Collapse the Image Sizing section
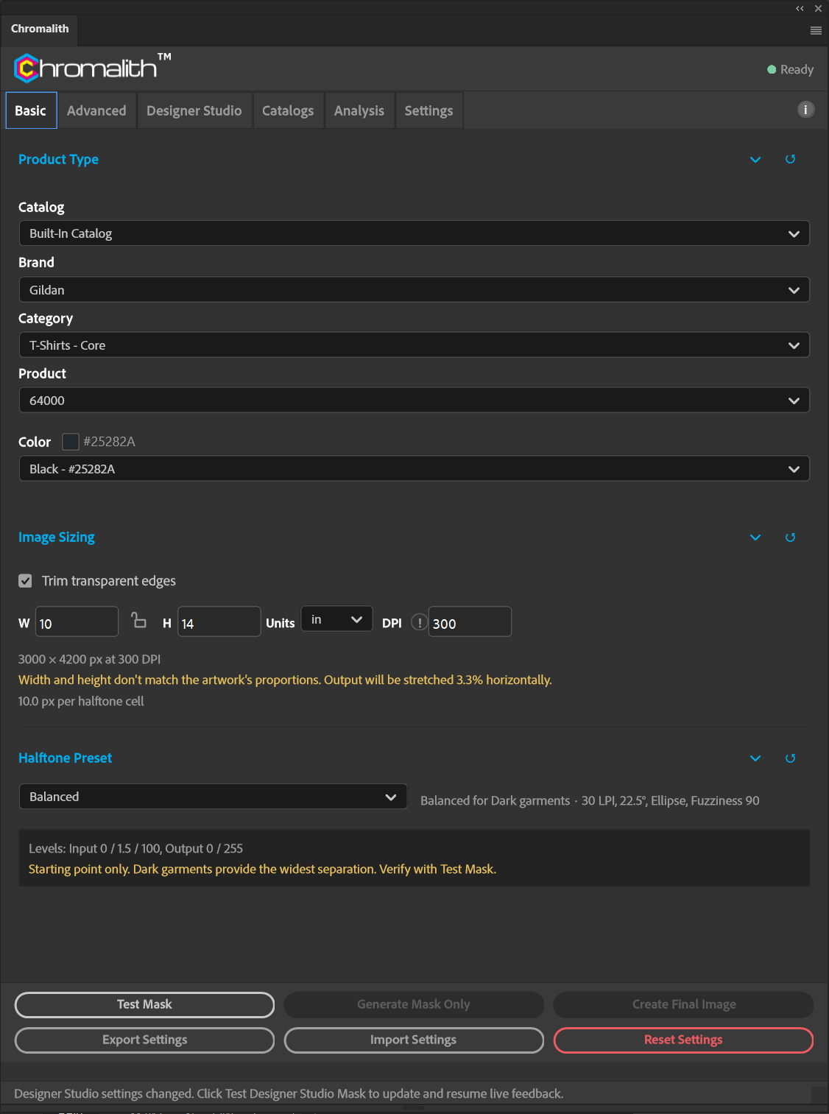Screen dimensions: 829x1114 coord(755,537)
